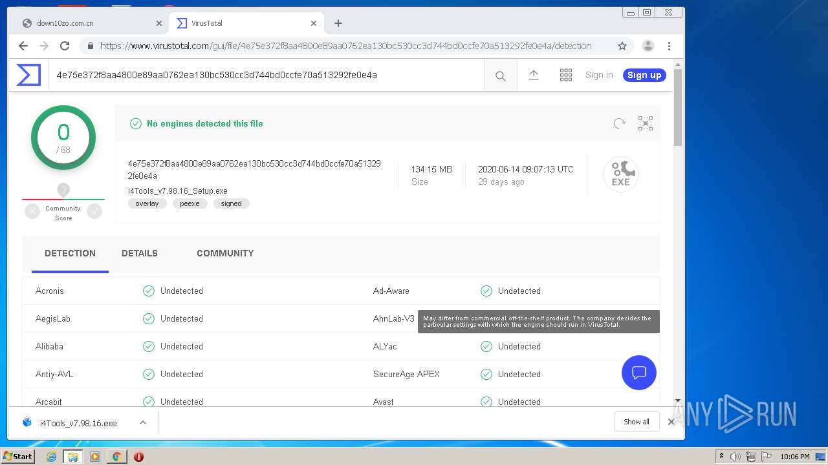This screenshot has width=828, height=465.
Task: Click the action center flag tray icon
Action: click(767, 457)
